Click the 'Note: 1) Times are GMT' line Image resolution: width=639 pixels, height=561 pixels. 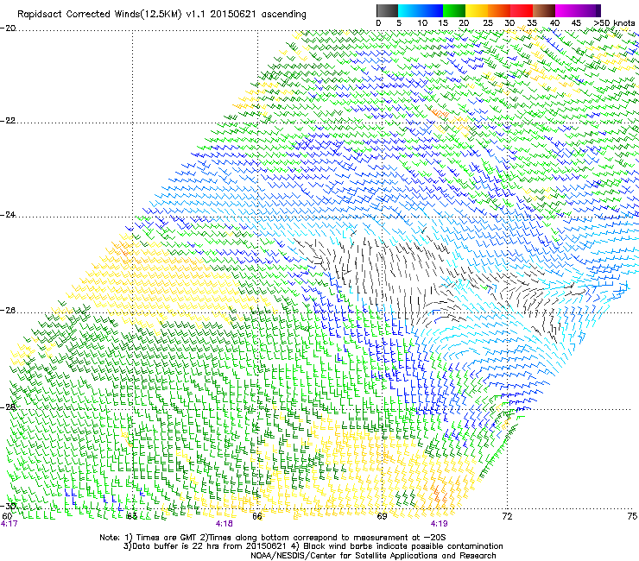(273, 538)
